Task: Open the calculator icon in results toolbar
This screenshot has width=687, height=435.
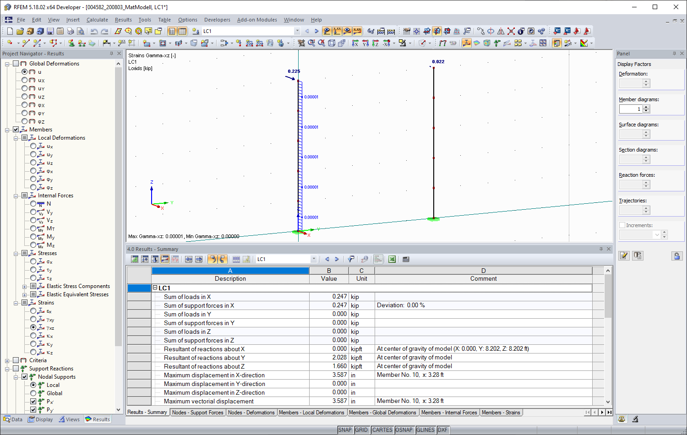Action: click(406, 259)
